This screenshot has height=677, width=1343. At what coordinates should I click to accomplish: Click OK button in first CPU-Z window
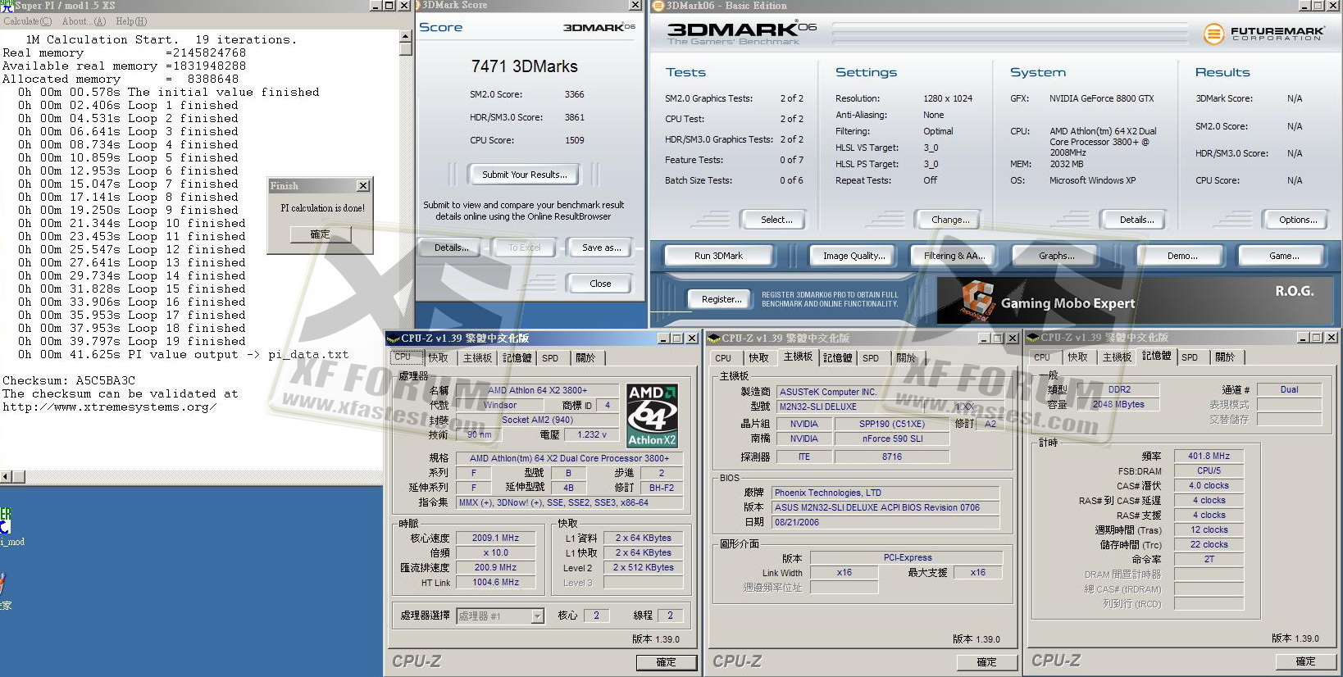tap(666, 662)
